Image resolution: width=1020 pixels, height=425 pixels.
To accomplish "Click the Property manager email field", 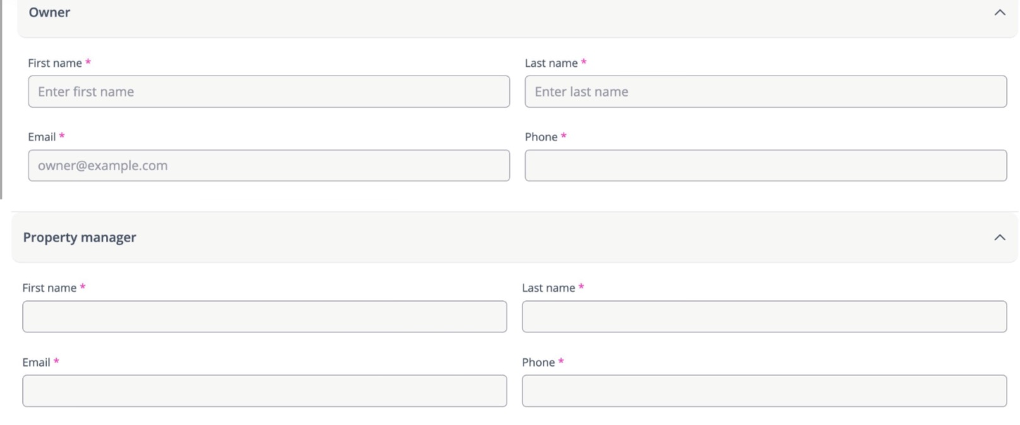I will [x=264, y=391].
